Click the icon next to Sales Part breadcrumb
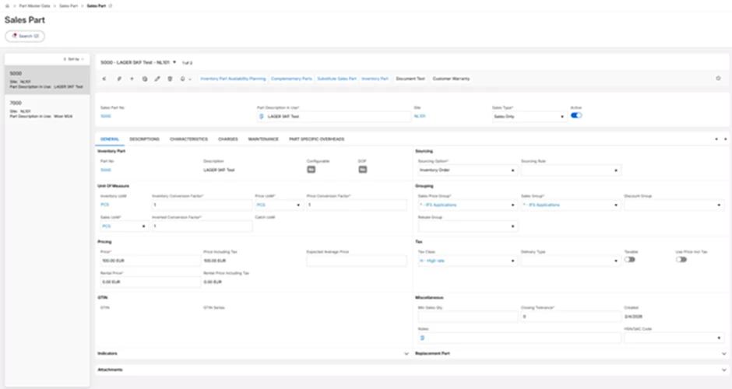The height and width of the screenshot is (389, 732). click(x=110, y=5)
